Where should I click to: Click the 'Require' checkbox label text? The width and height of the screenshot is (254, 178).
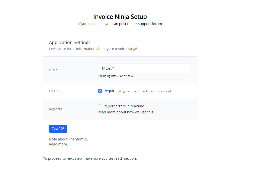point(110,91)
